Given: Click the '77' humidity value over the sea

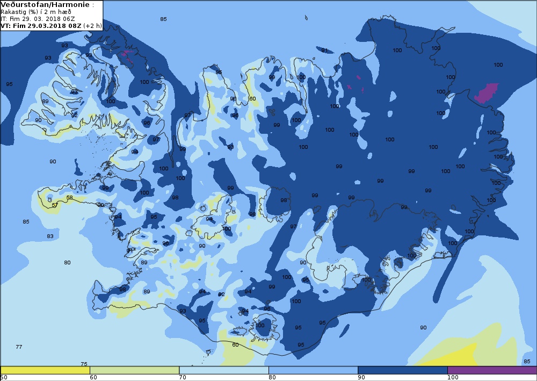Looking at the screenshot, I should [x=19, y=347].
